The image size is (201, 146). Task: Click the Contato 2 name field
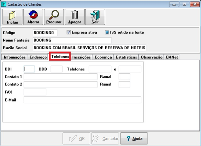point(60,84)
